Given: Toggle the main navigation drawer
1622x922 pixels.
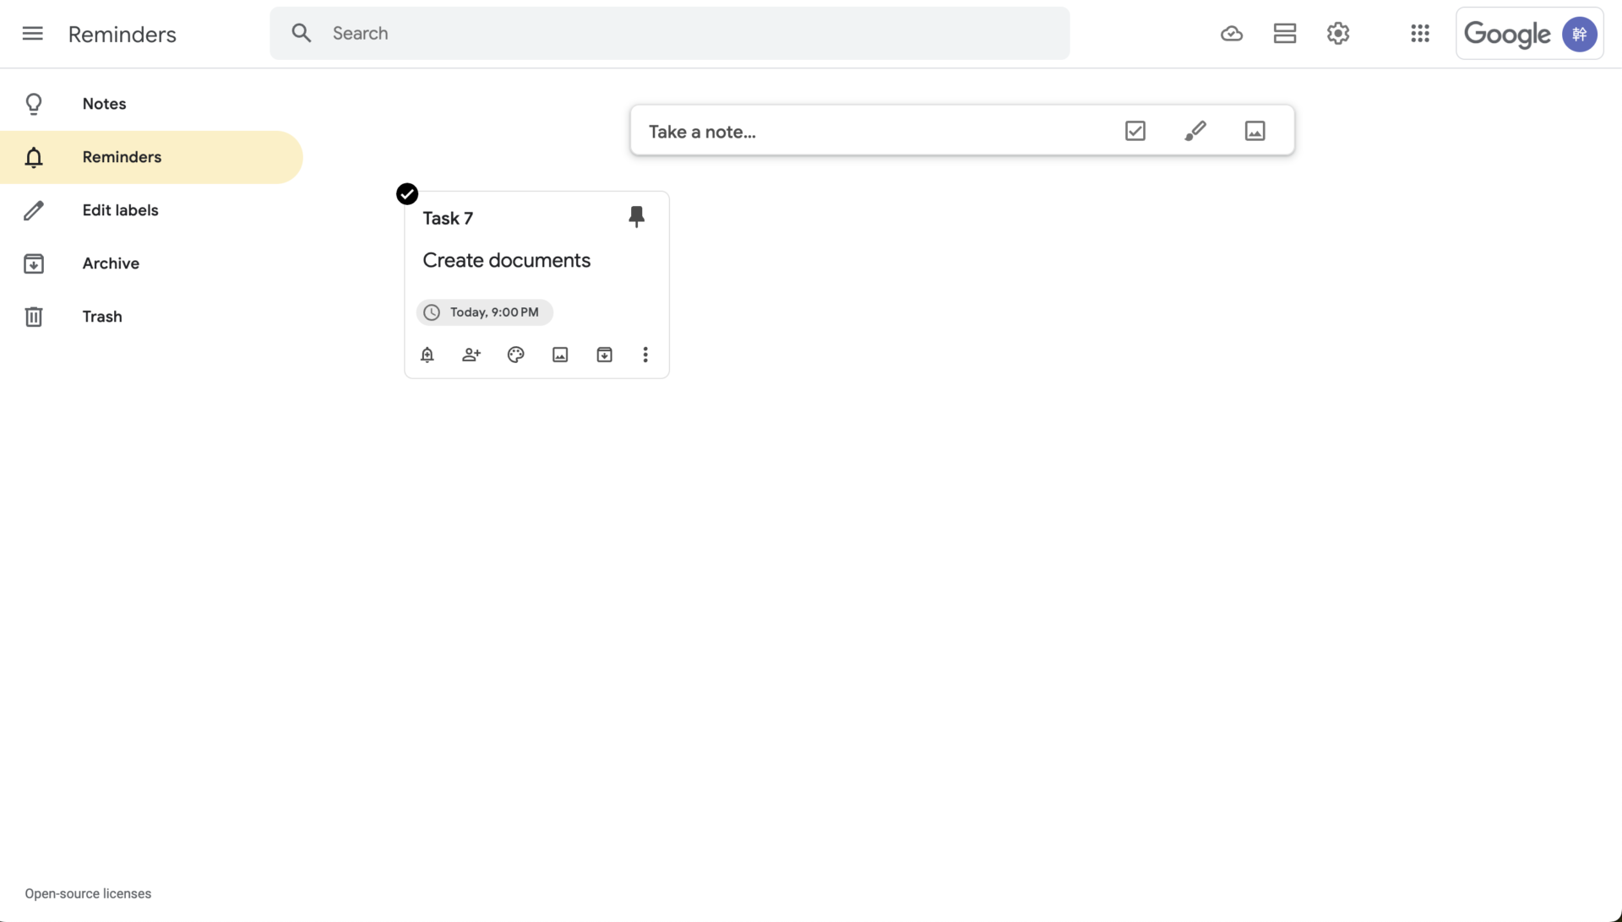Looking at the screenshot, I should [x=32, y=34].
